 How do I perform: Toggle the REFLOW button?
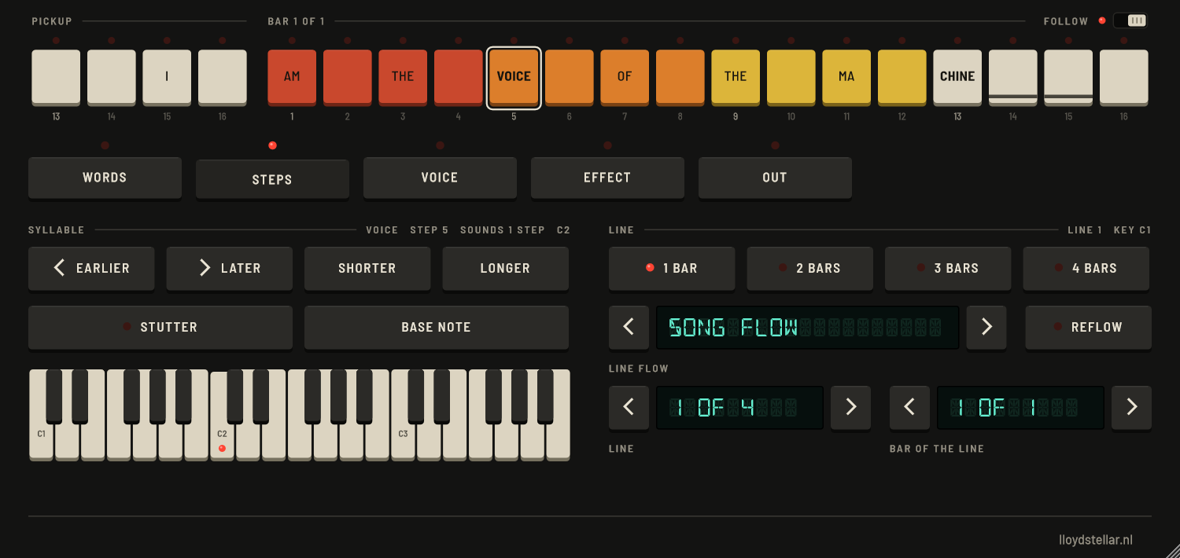(x=1088, y=327)
